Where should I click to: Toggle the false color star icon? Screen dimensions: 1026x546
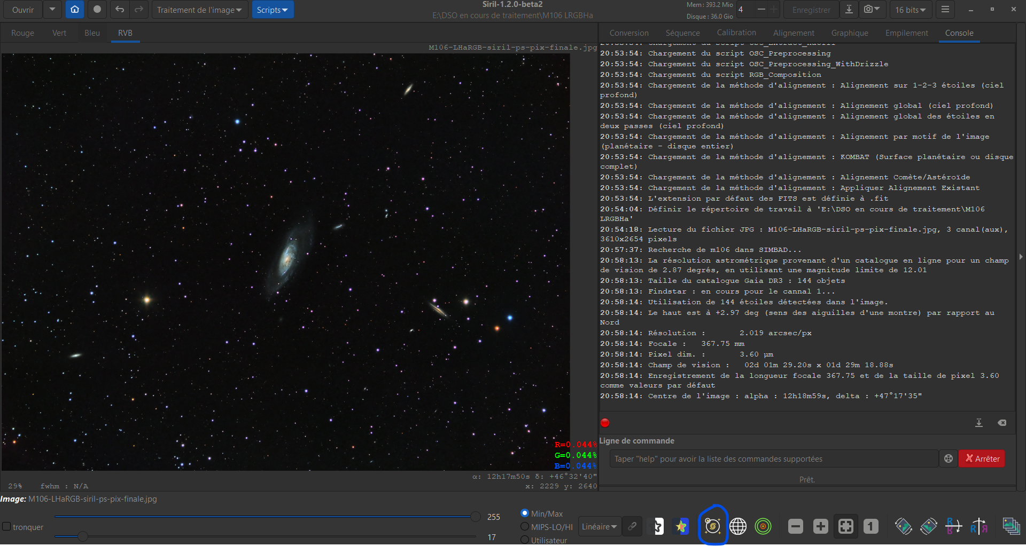[x=681, y=527]
